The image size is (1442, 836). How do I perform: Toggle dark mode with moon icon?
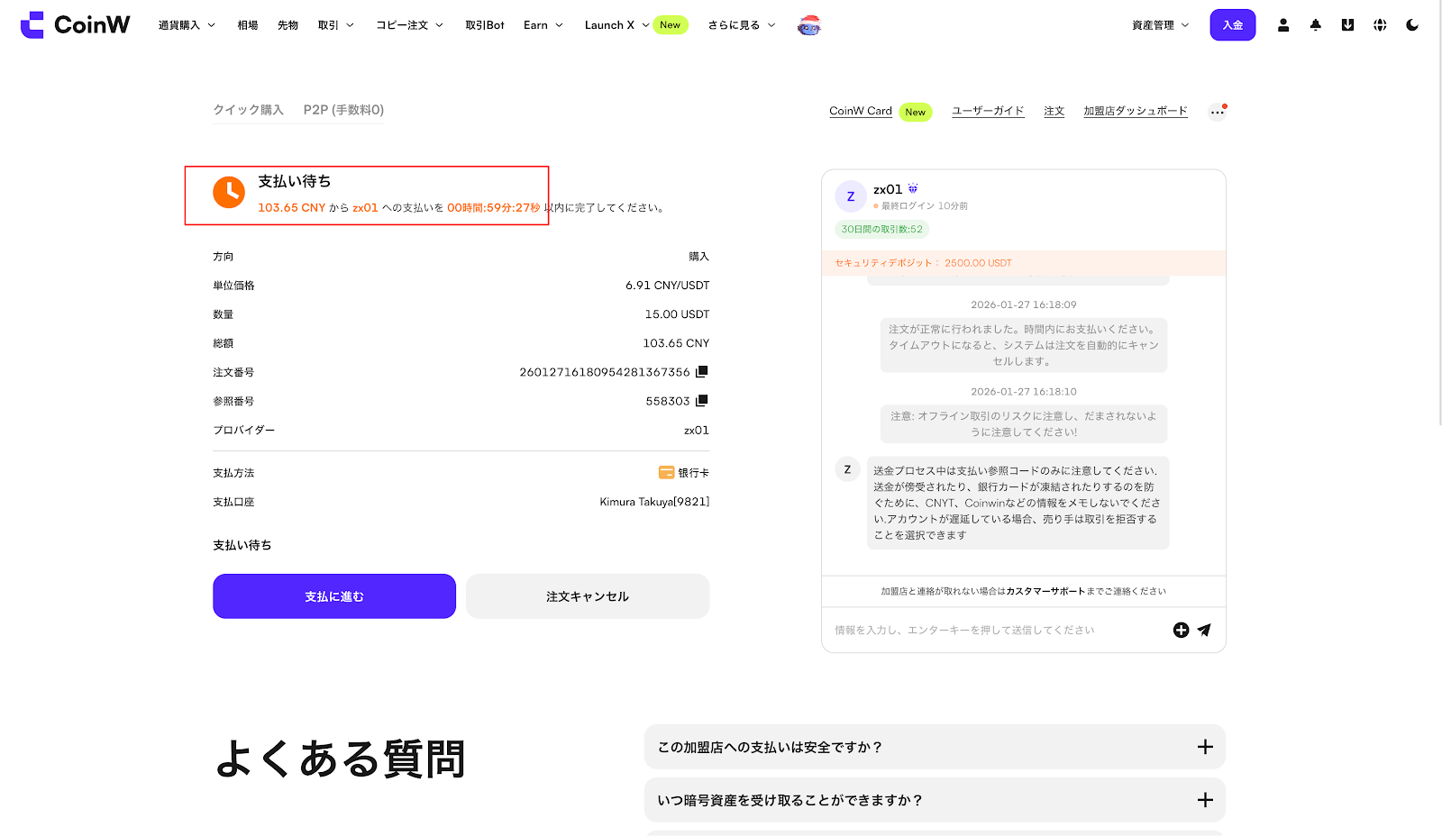pos(1412,25)
